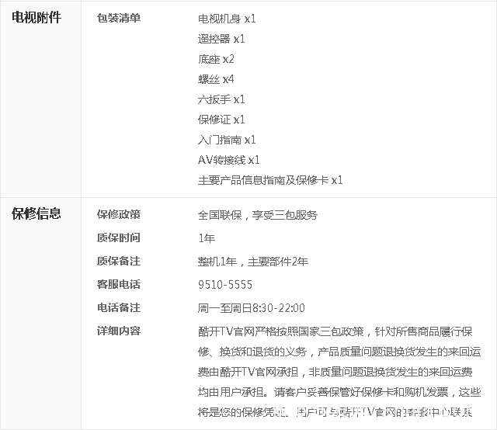Click the 电视机身 x1 item
497x430 pixels.
tap(227, 19)
